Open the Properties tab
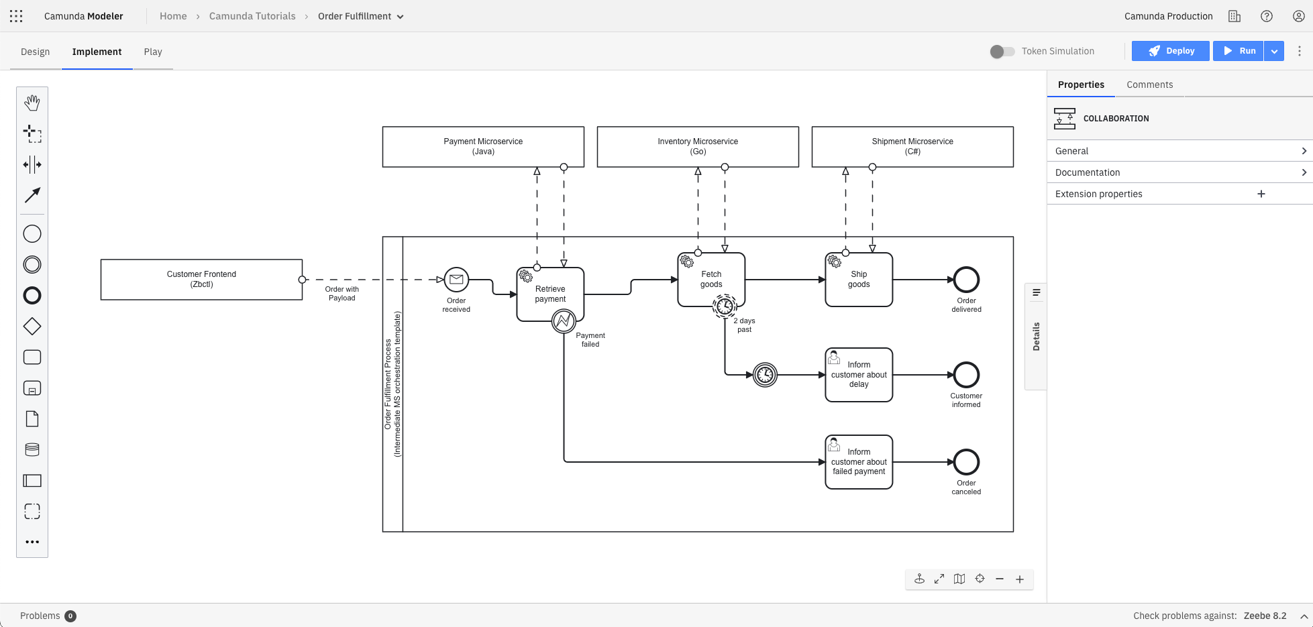 (1081, 84)
